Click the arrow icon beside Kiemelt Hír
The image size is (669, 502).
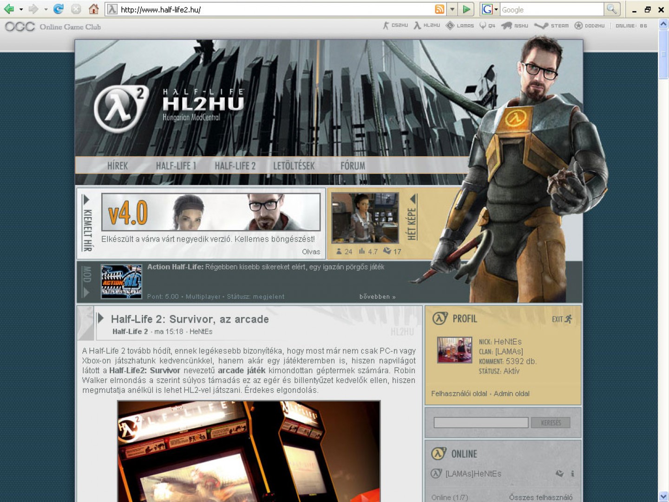(x=86, y=200)
